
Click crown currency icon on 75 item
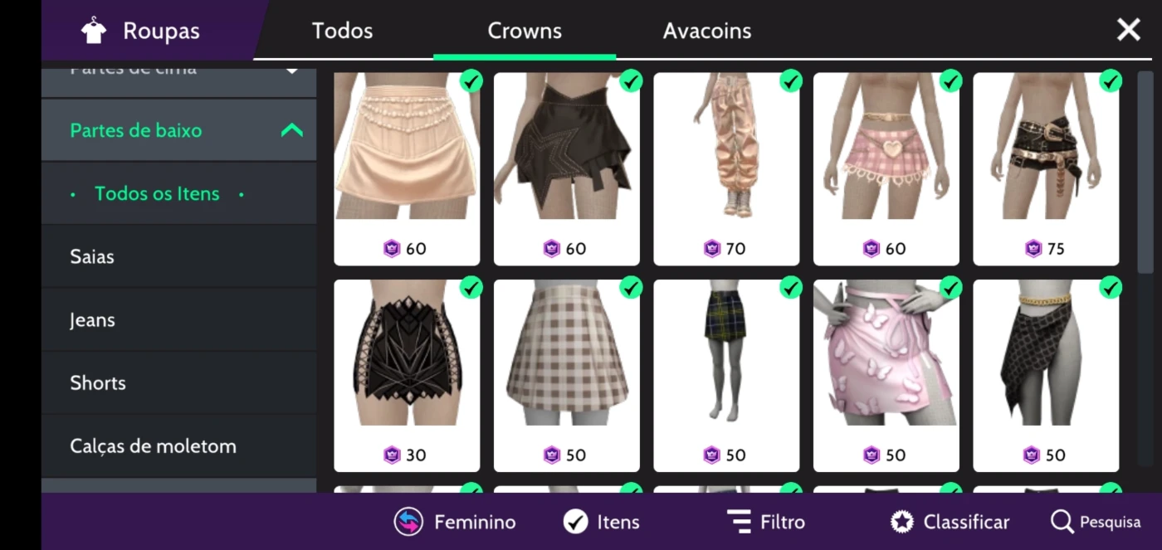(1033, 248)
